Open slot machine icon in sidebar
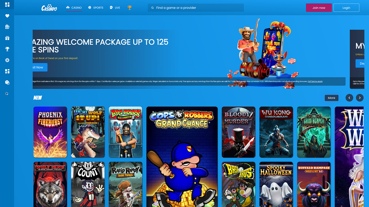369x207 pixels. 7,27
